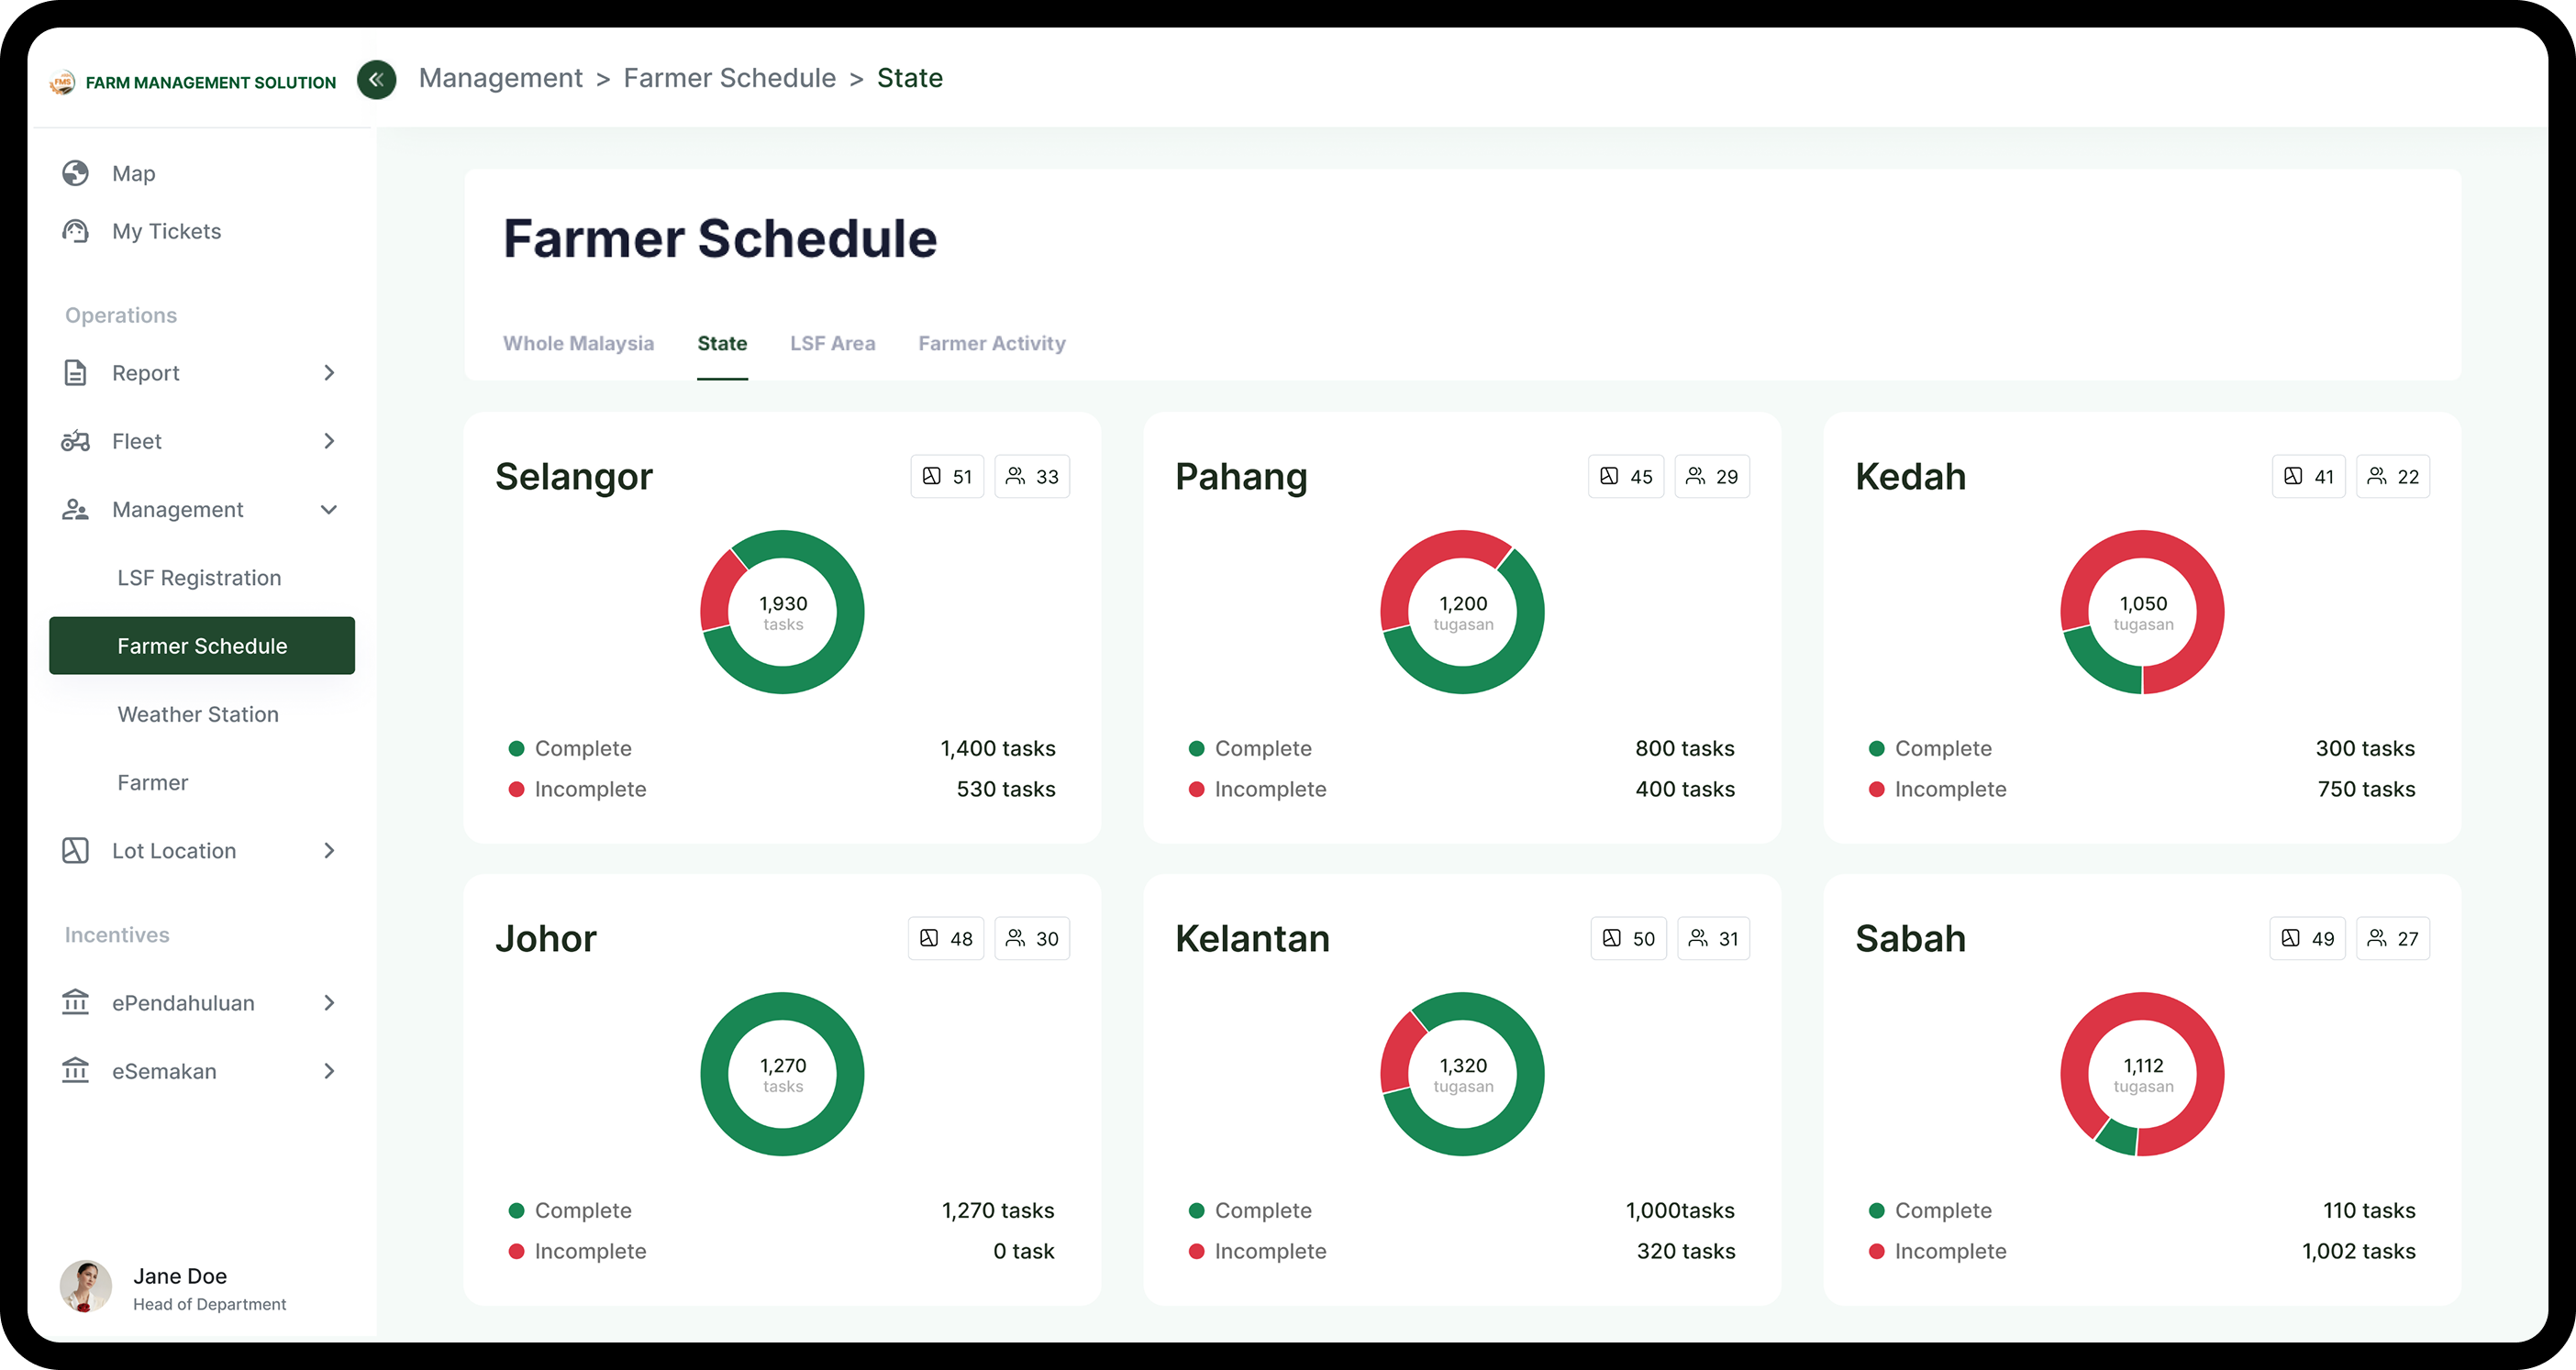The height and width of the screenshot is (1370, 2576).
Task: Go to Weather Station menu item
Action: pyautogui.click(x=198, y=714)
